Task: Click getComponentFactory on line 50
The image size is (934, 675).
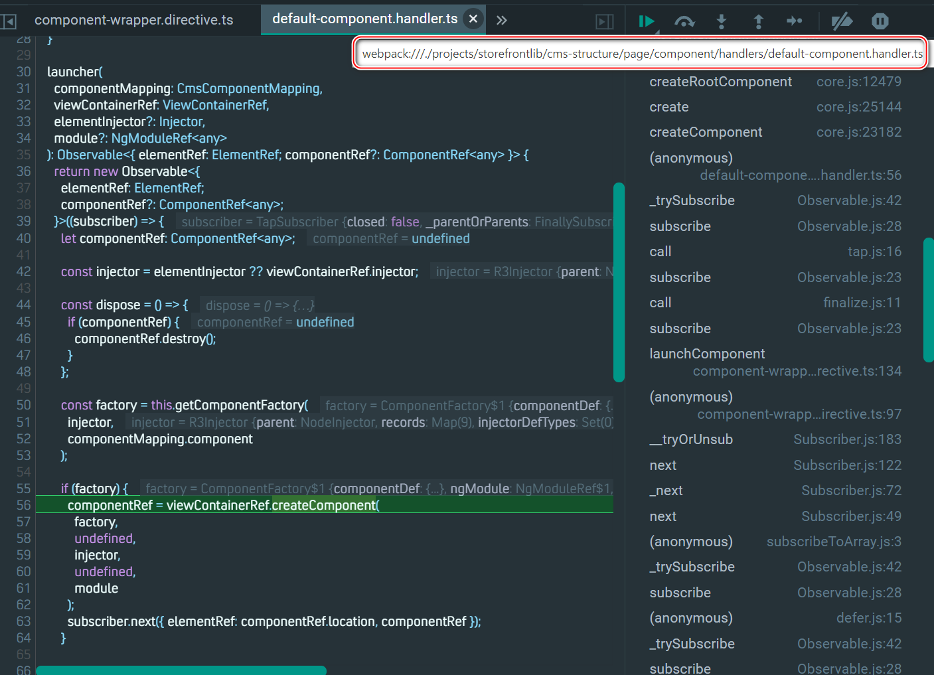Action: 240,405
